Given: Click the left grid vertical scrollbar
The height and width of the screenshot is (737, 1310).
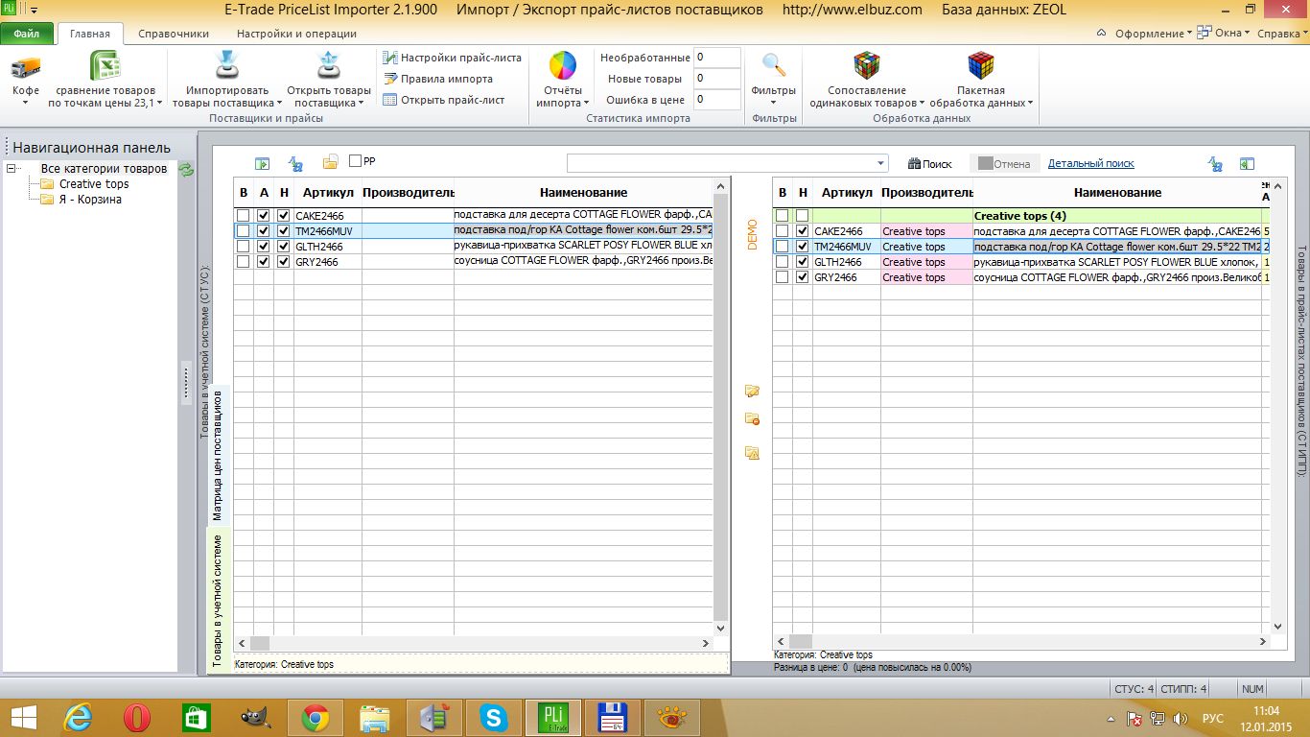Looking at the screenshot, I should click(721, 407).
